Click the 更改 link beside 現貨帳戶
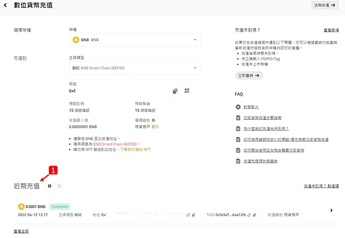Screen dimensions: 345x238 [155, 127]
